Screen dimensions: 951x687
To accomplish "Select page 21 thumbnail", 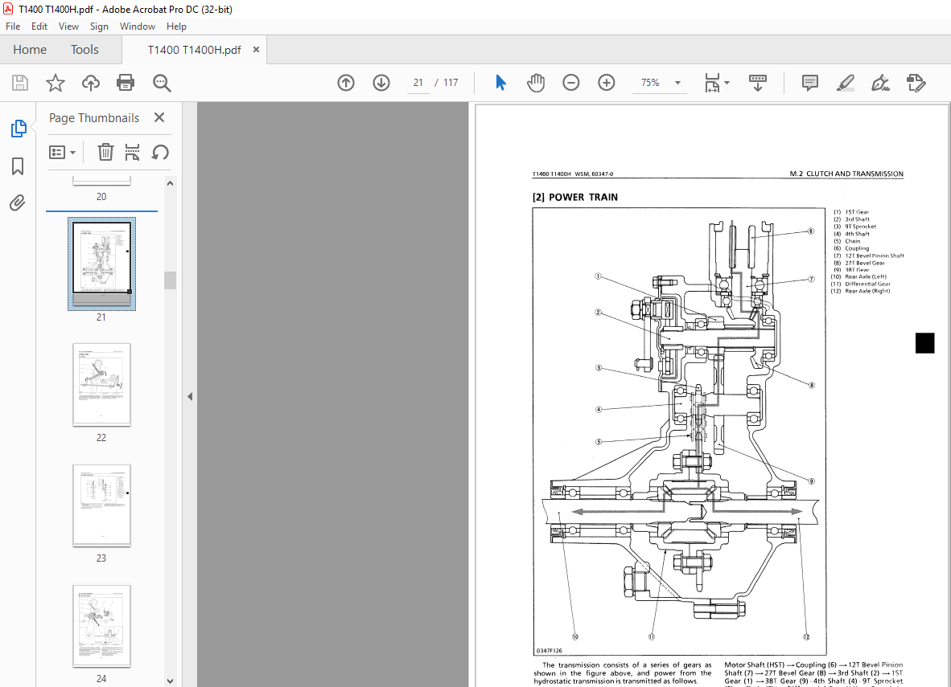I will pos(101,264).
